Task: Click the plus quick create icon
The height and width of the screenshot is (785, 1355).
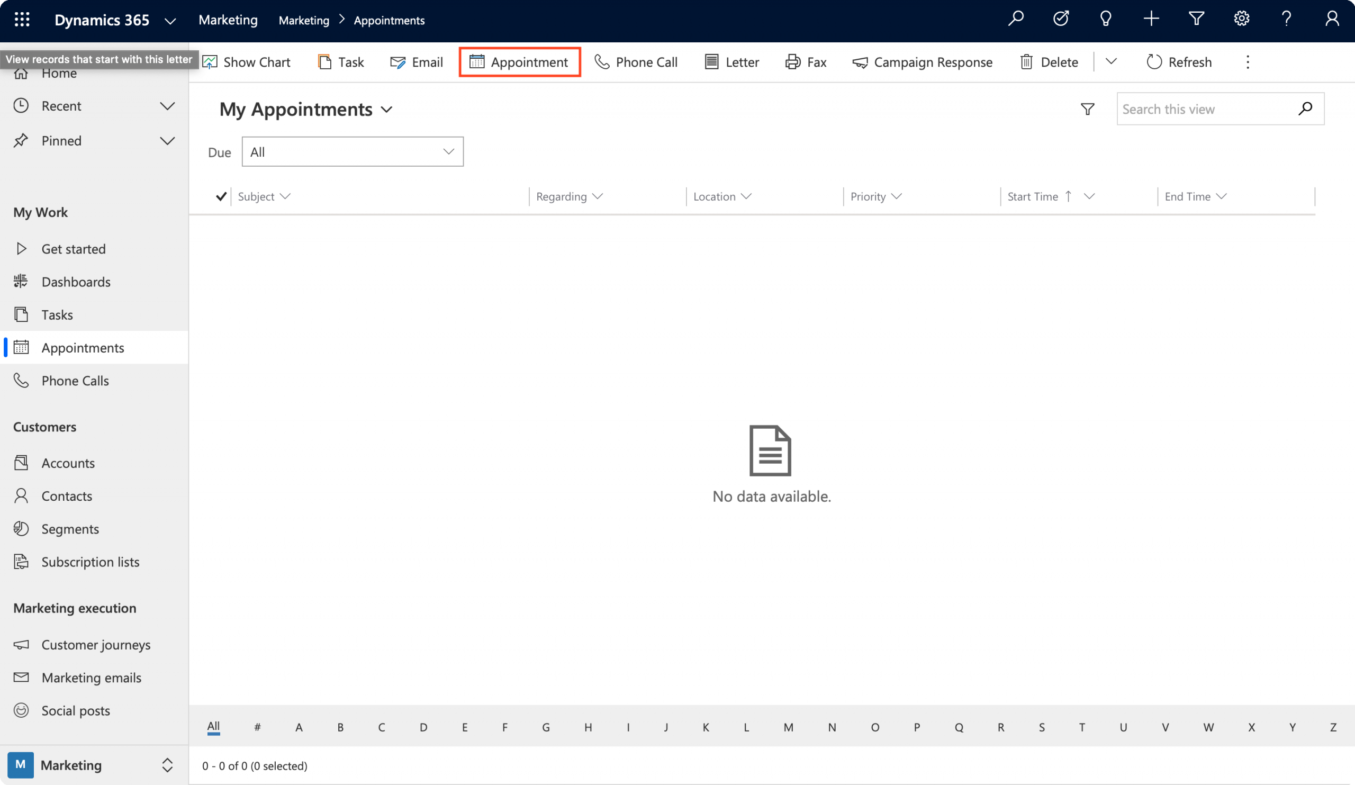Action: [1151, 19]
